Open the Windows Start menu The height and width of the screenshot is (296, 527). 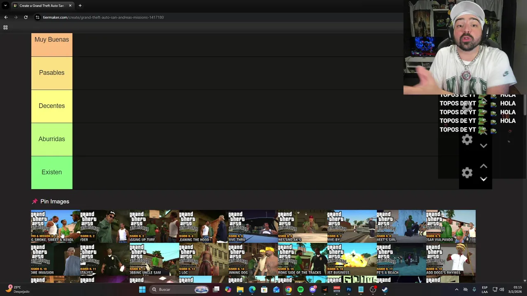coord(142,289)
